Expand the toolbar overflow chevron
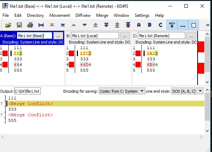212x152 pixels. click(x=208, y=25)
